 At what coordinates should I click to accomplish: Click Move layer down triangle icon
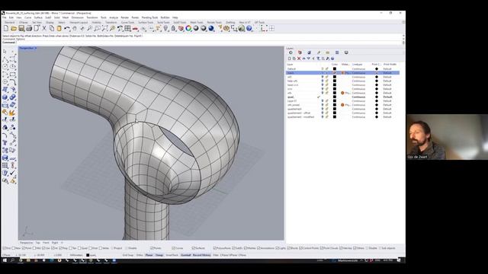pyautogui.click(x=308, y=59)
